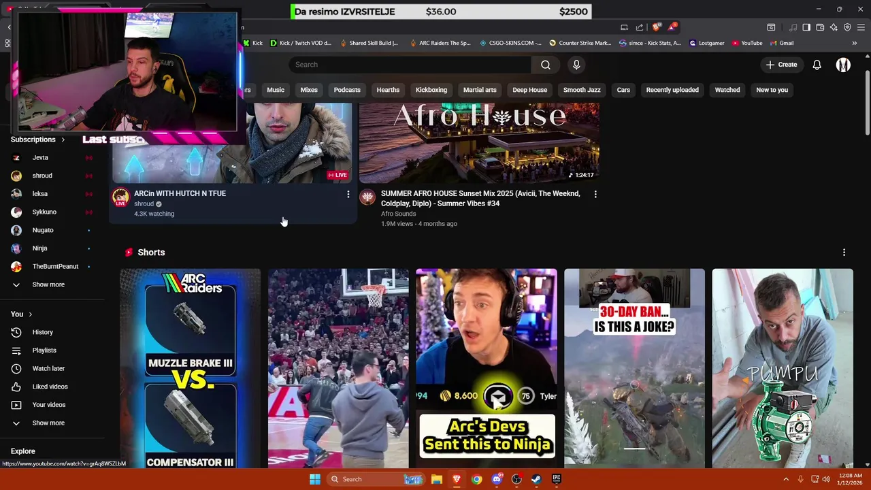Open YouTube notifications bell
This screenshot has height=490, width=871.
(x=817, y=65)
